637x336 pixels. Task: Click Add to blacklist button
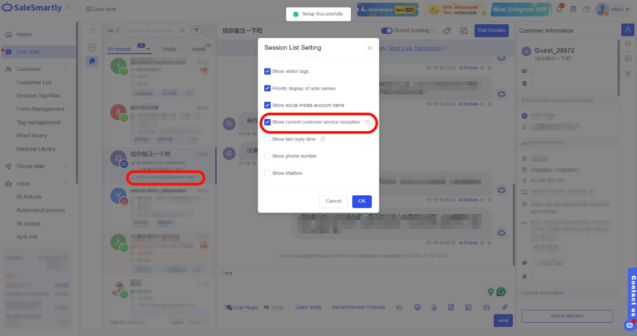click(567, 316)
